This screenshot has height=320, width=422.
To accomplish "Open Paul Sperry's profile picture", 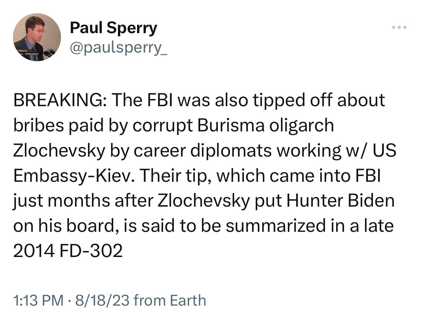I will 37,37.
